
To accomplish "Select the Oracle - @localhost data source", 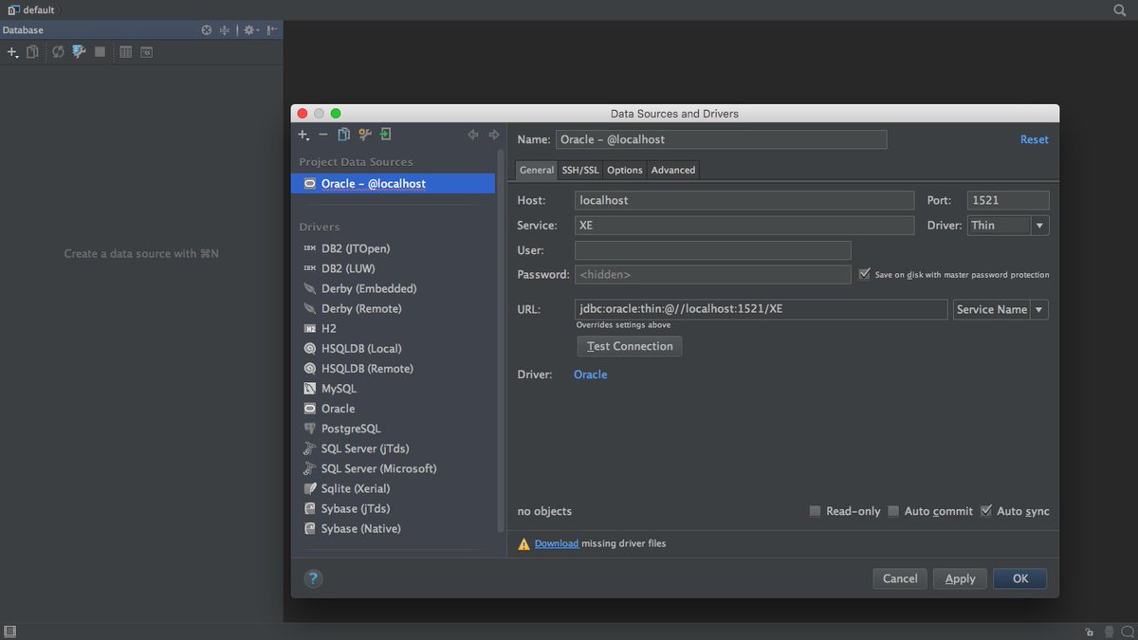I will 394,184.
